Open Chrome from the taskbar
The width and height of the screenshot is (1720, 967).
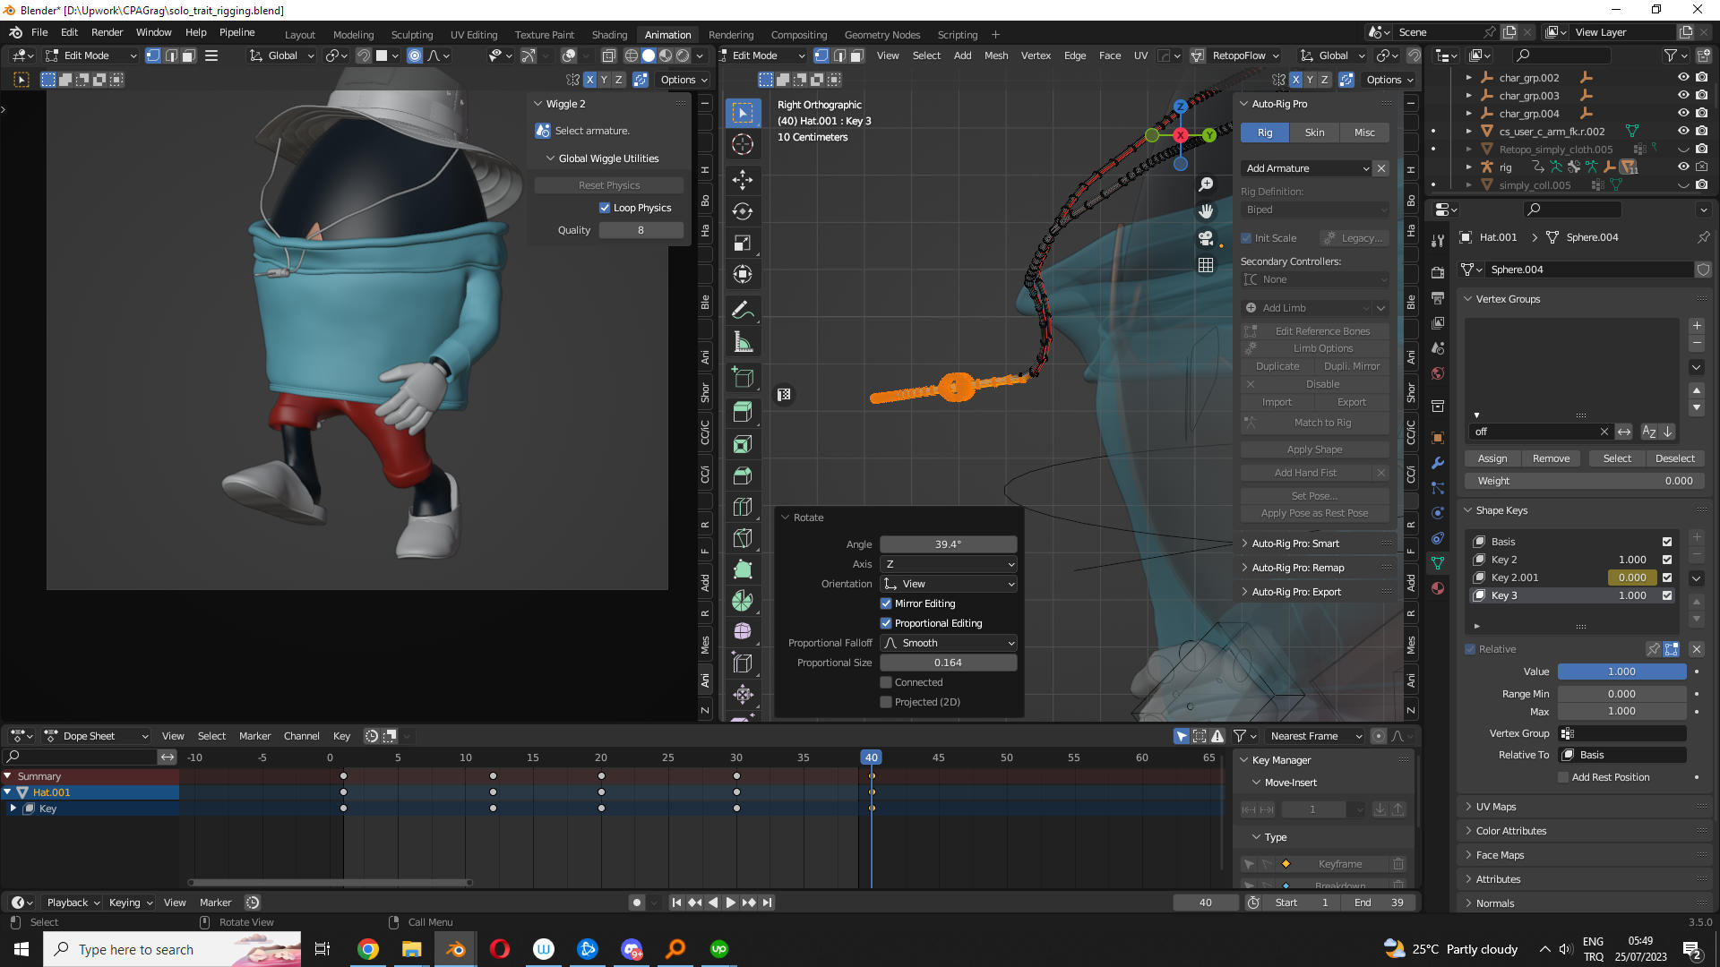click(368, 949)
